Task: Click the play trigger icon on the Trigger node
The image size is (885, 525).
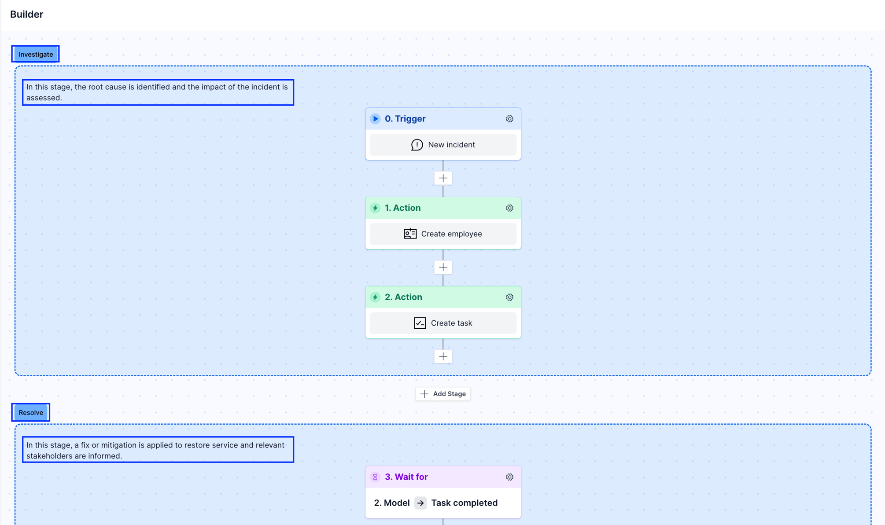Action: click(375, 118)
